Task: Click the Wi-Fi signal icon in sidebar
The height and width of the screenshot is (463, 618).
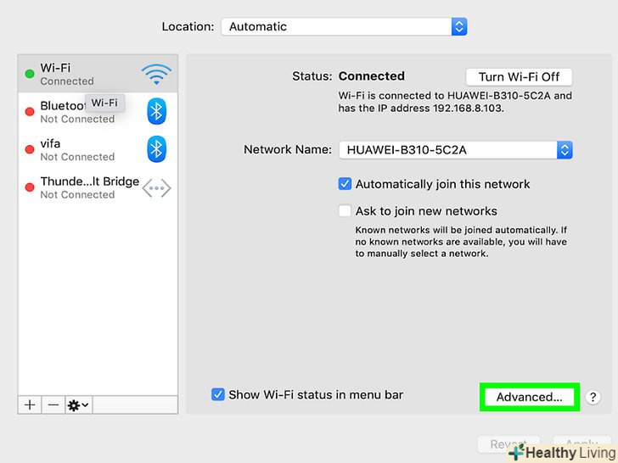Action: [156, 74]
